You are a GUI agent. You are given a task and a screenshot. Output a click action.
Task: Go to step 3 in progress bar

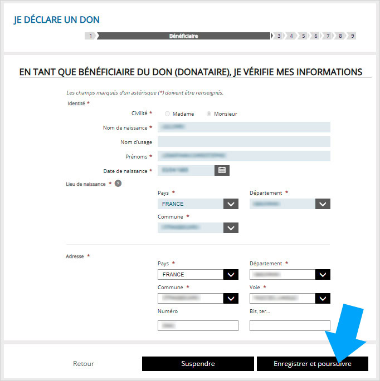click(279, 36)
